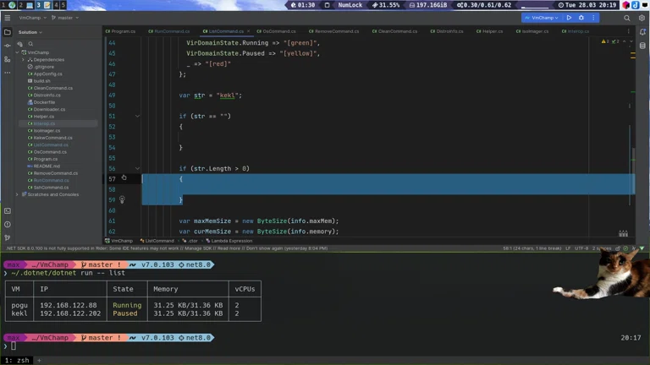The height and width of the screenshot is (365, 650).
Task: Open the master branch dropdown
Action: [65, 18]
